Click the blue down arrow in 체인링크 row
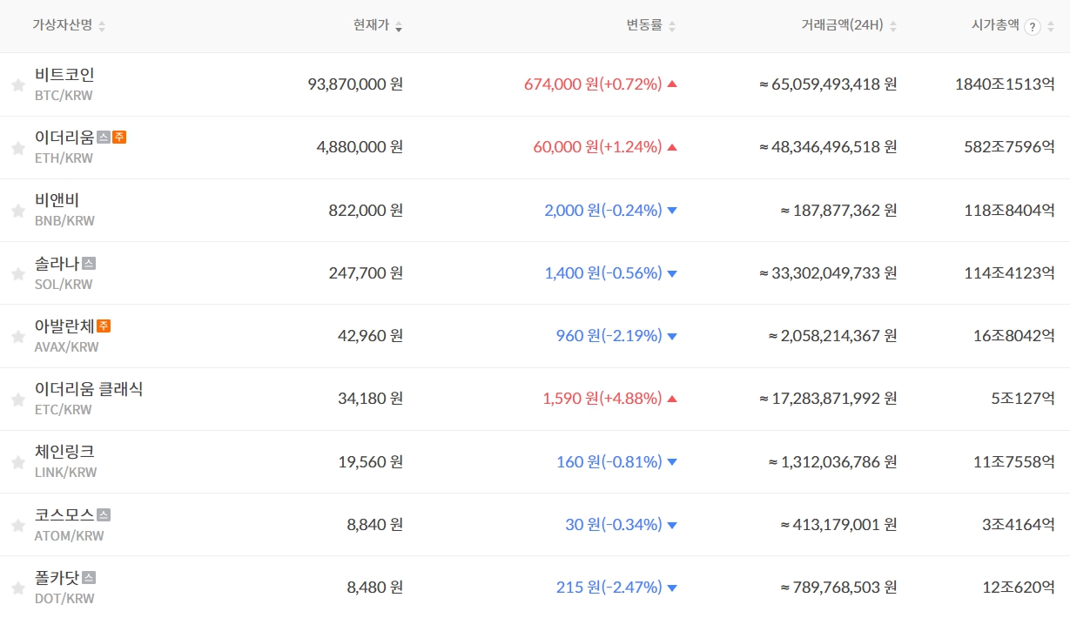 click(671, 462)
